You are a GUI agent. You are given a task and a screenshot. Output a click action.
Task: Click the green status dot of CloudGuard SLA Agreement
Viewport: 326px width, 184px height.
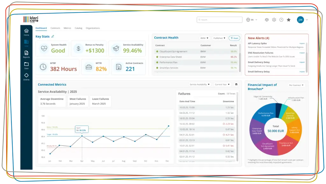tap(157, 51)
